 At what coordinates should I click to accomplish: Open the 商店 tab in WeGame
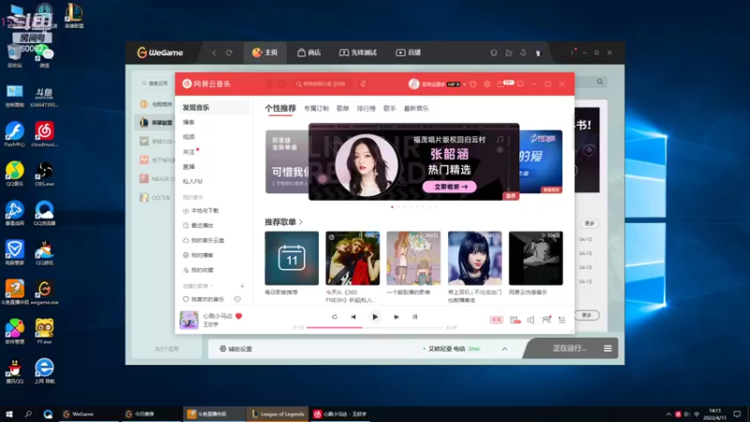pos(309,53)
